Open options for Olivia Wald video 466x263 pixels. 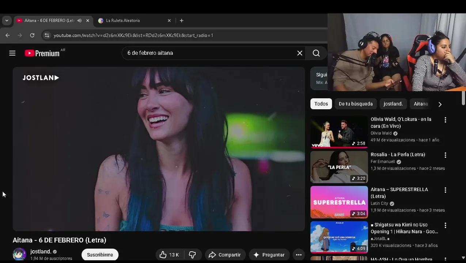445,120
